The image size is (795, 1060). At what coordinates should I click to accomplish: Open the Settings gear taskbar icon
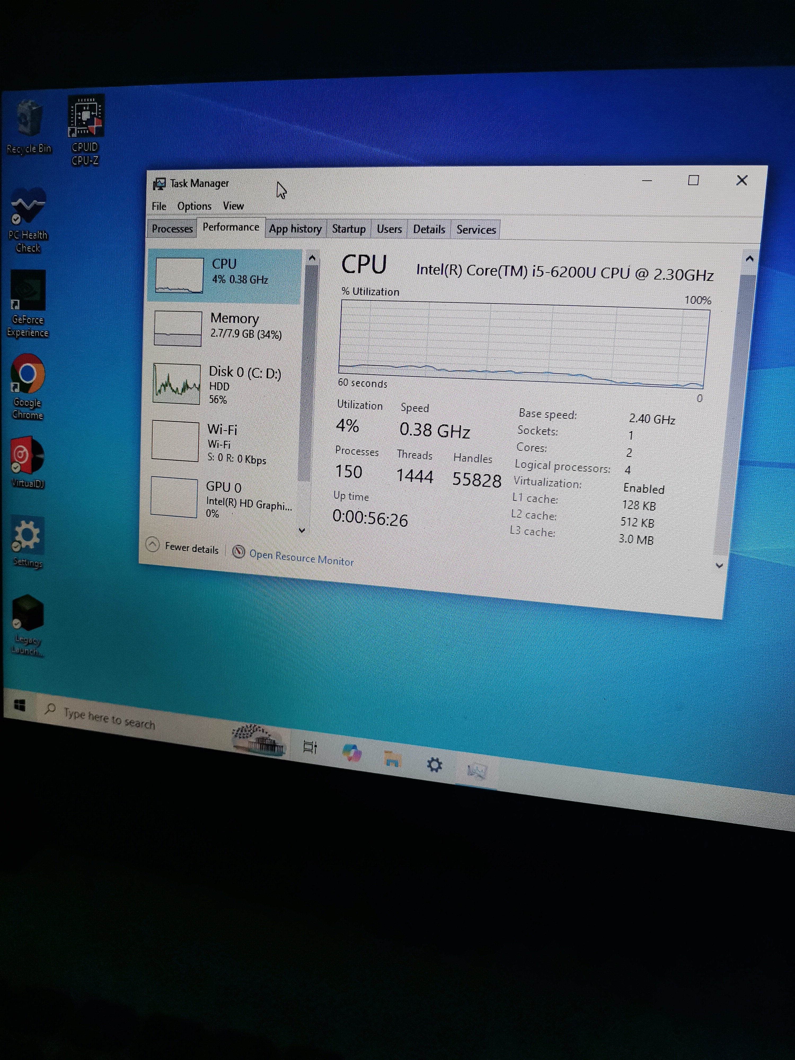tap(434, 765)
